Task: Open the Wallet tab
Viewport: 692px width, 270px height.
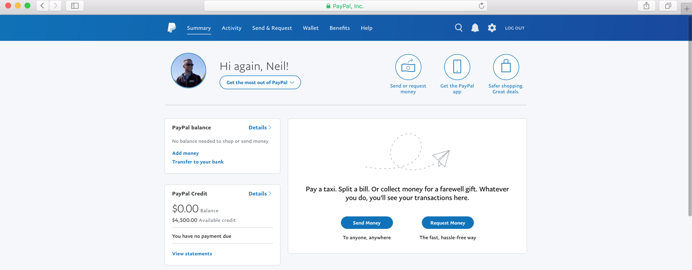Action: click(x=311, y=28)
